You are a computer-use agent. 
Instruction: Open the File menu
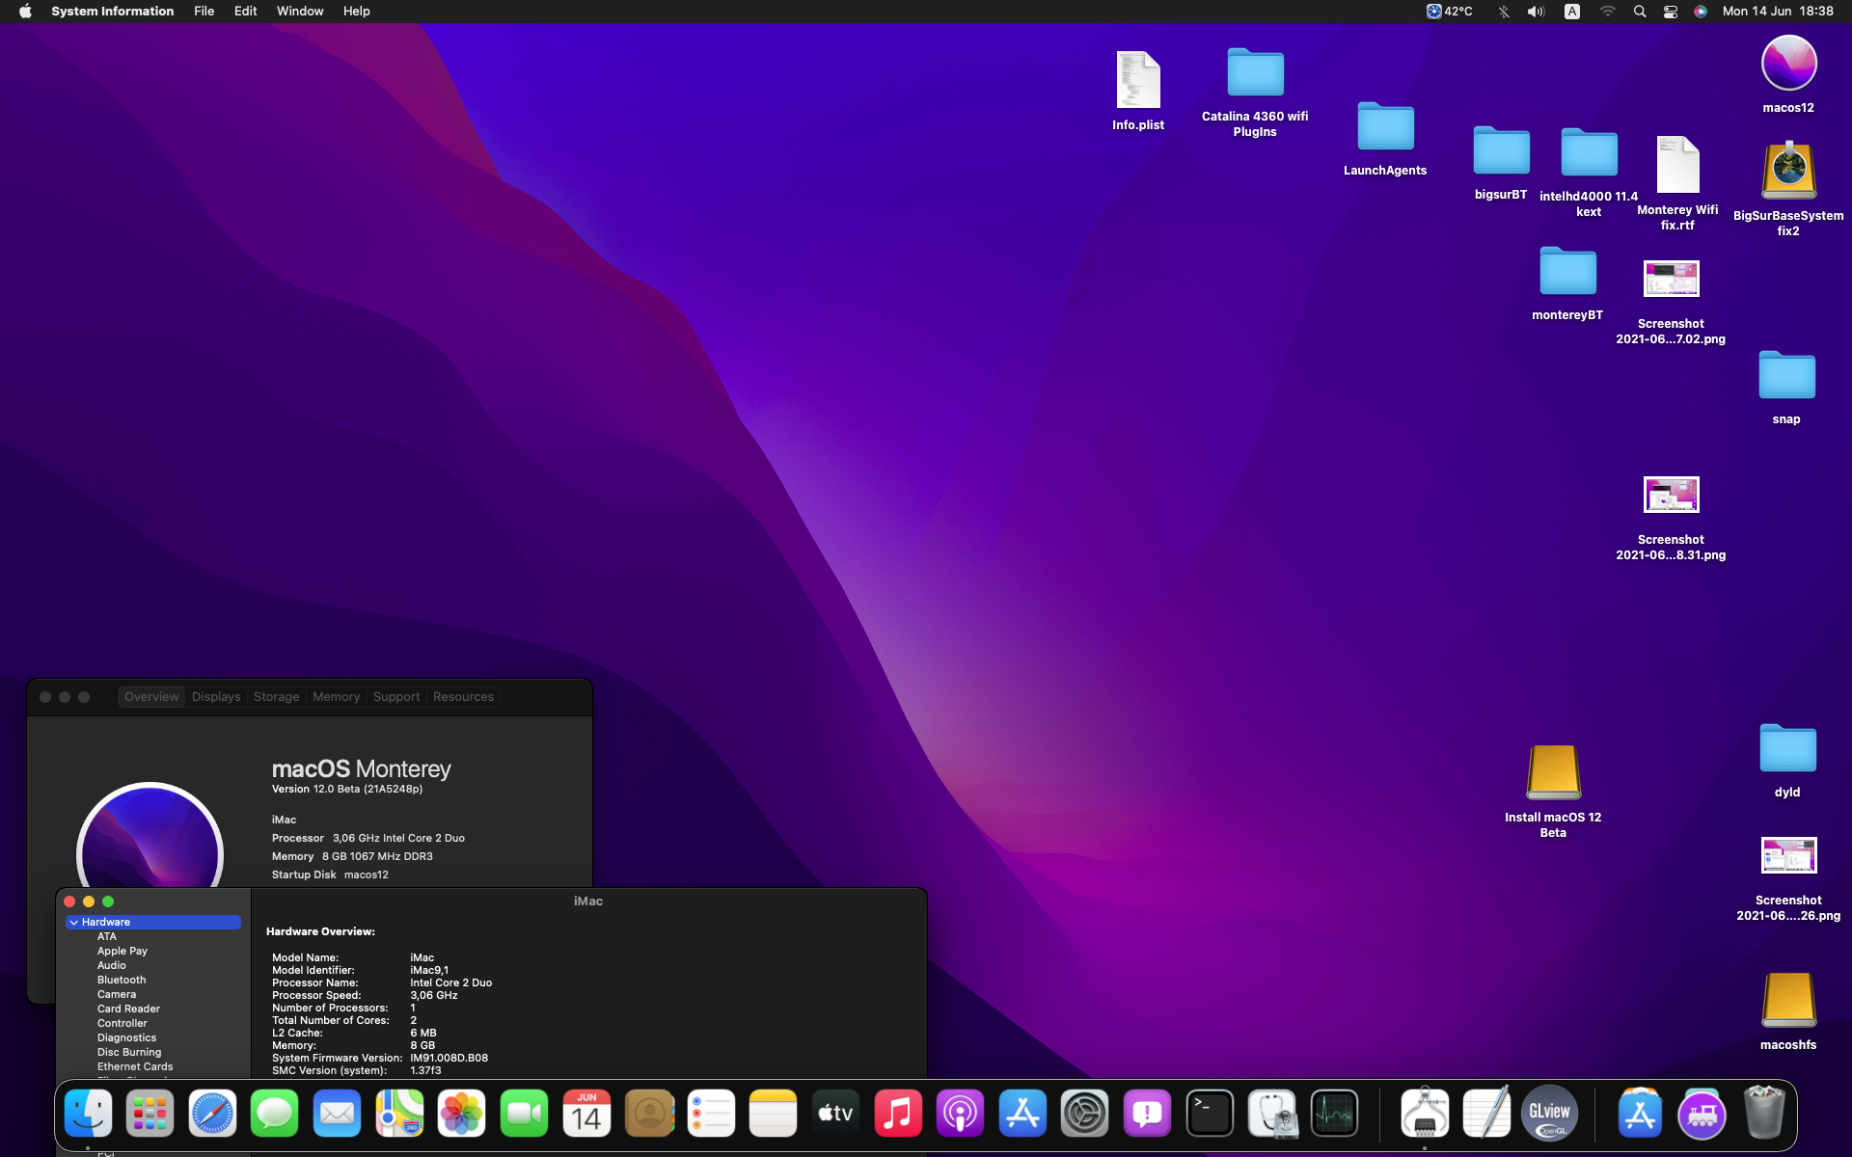tap(204, 12)
